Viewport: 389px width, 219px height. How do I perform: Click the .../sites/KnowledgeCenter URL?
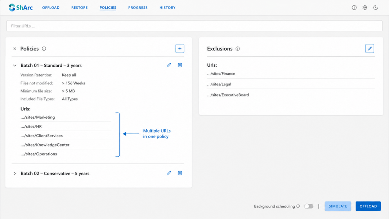pos(45,145)
